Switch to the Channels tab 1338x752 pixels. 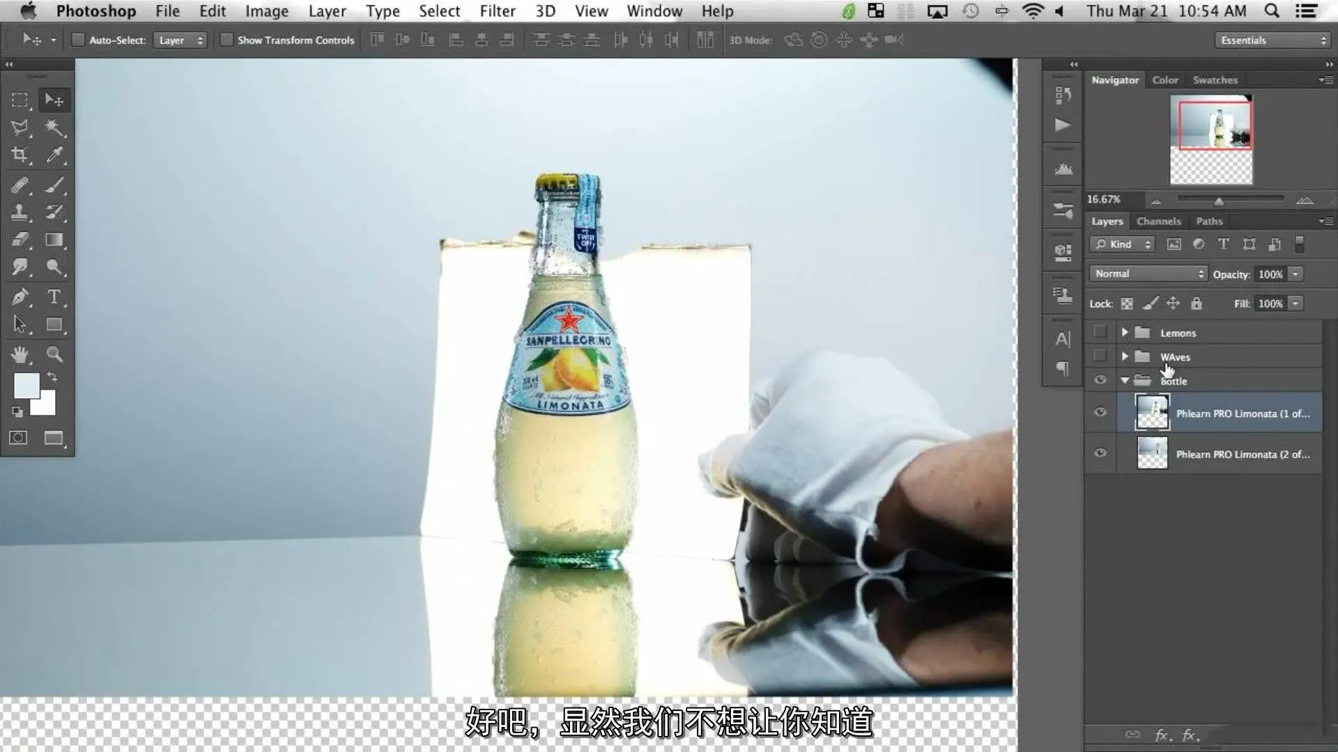pyautogui.click(x=1158, y=220)
